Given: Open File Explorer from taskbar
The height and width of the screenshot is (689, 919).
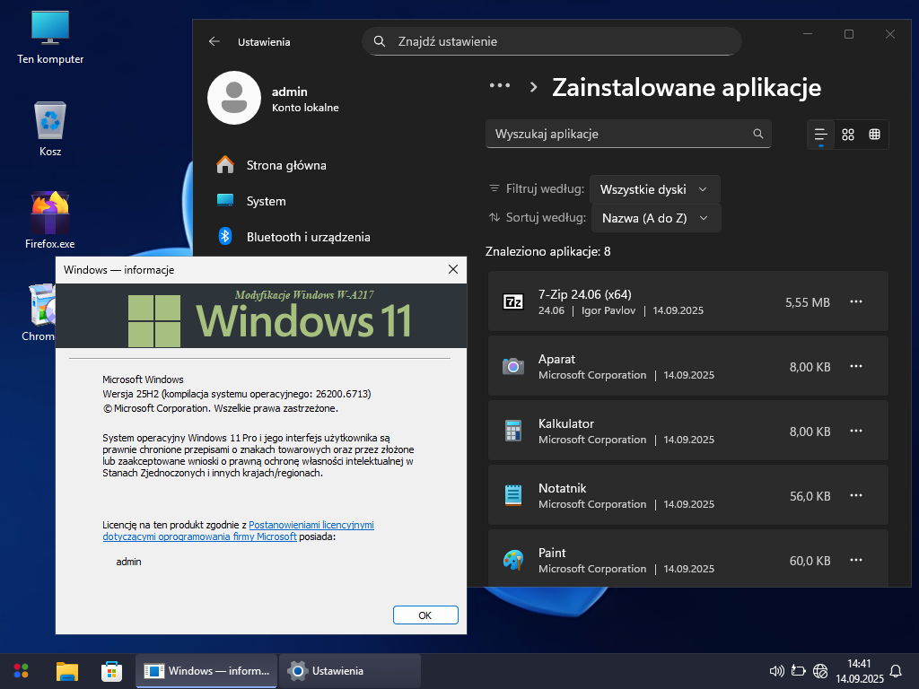Looking at the screenshot, I should [67, 670].
